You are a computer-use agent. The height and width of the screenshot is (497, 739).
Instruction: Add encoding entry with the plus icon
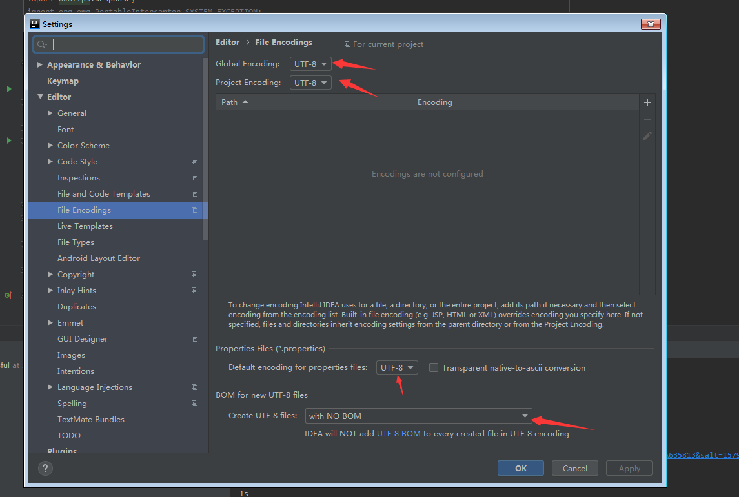[x=647, y=102]
